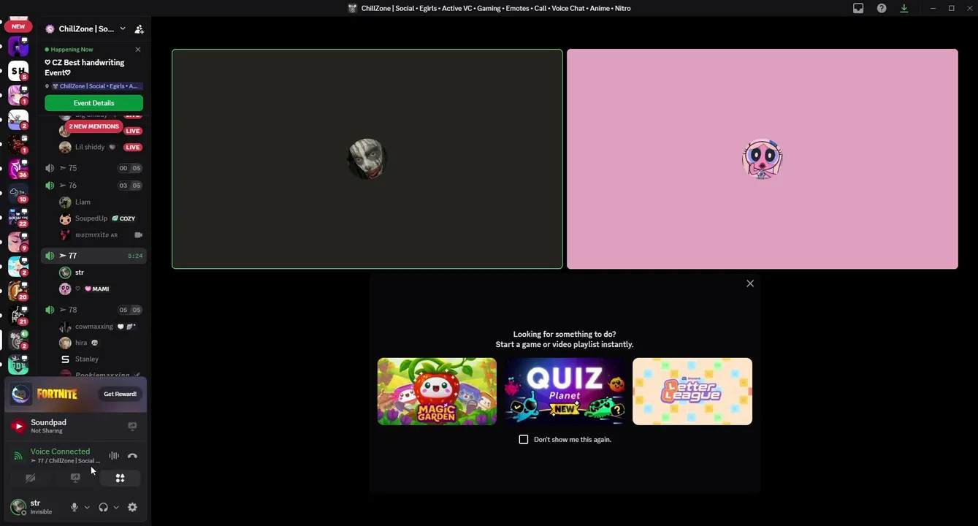Open the Activities launcher button
Viewport: 978px width, 526px height.
click(120, 478)
